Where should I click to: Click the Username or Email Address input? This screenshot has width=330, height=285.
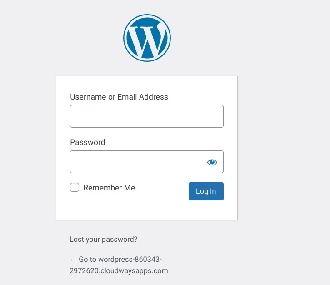click(x=146, y=116)
